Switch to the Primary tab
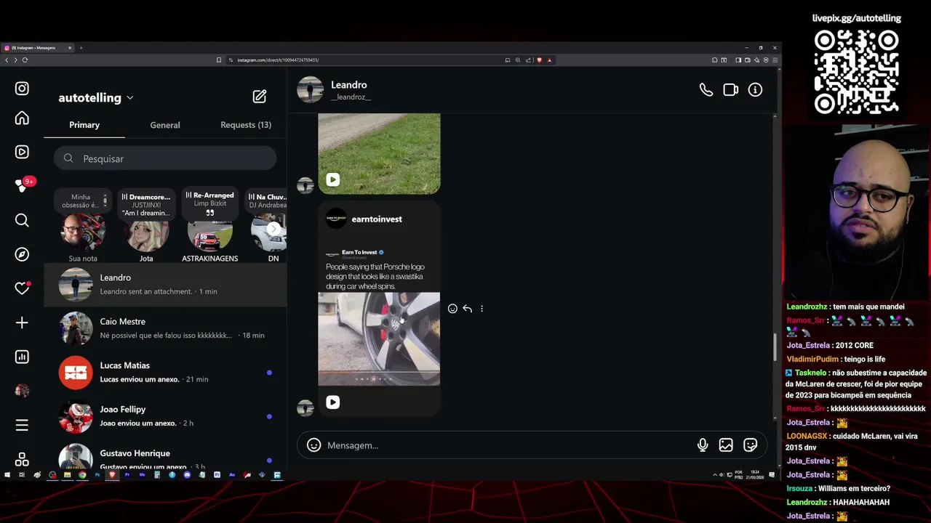 (x=84, y=125)
